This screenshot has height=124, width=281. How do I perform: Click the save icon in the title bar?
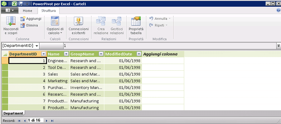(x=21, y=3)
